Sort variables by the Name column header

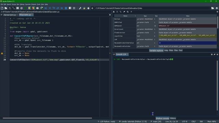pos(125,16)
